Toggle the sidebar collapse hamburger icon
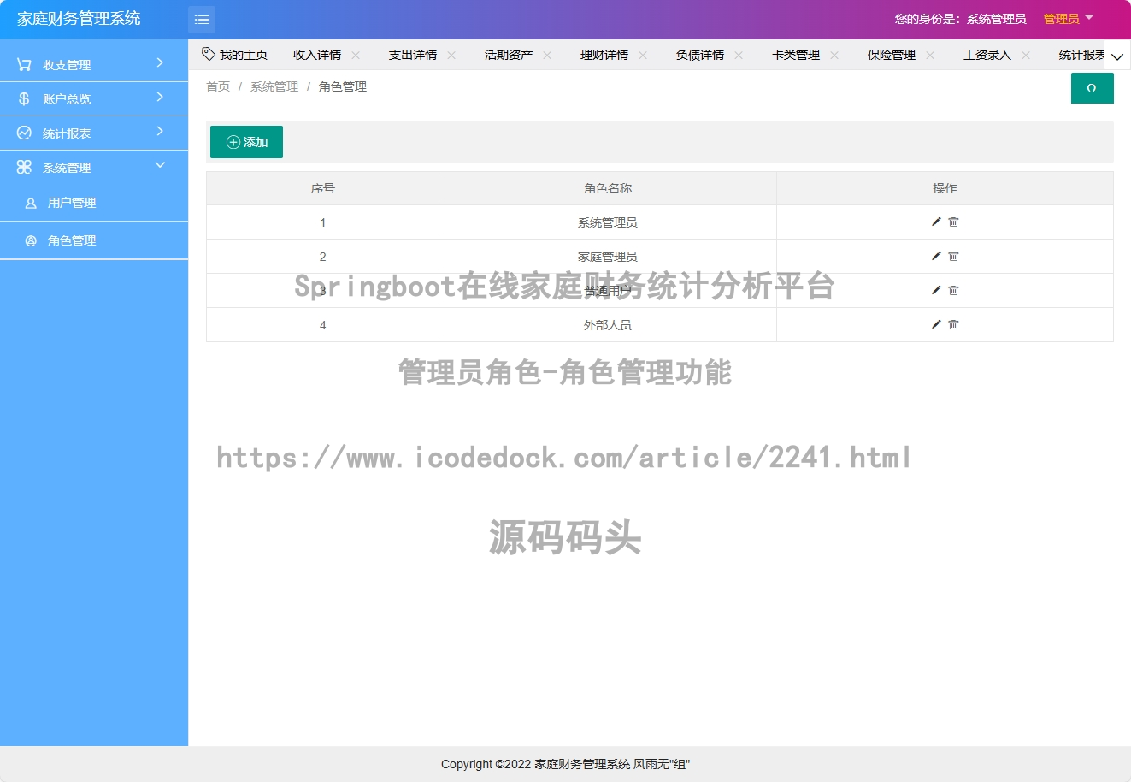The image size is (1131, 782). [x=202, y=19]
